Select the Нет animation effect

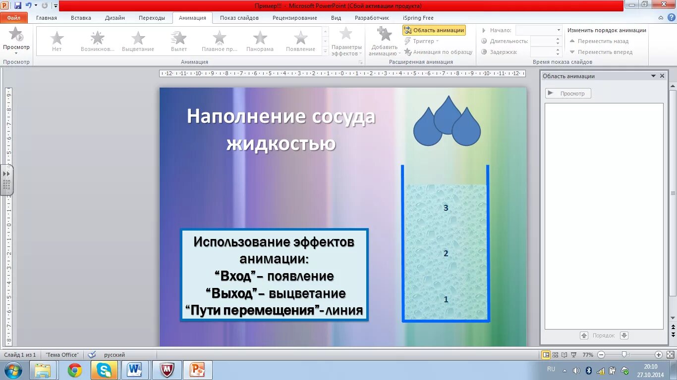[57, 41]
